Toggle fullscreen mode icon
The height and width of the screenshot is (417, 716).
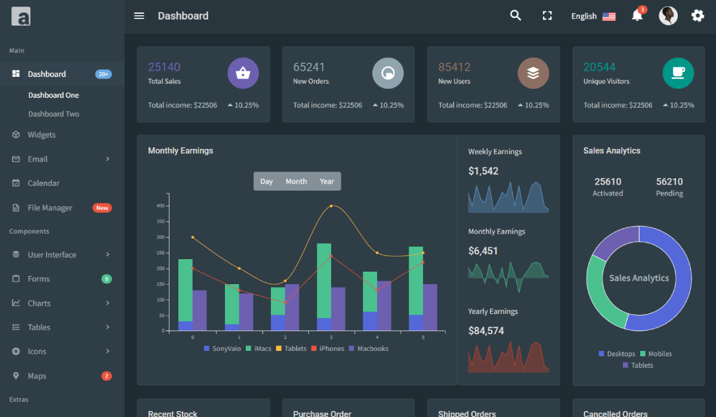click(547, 16)
